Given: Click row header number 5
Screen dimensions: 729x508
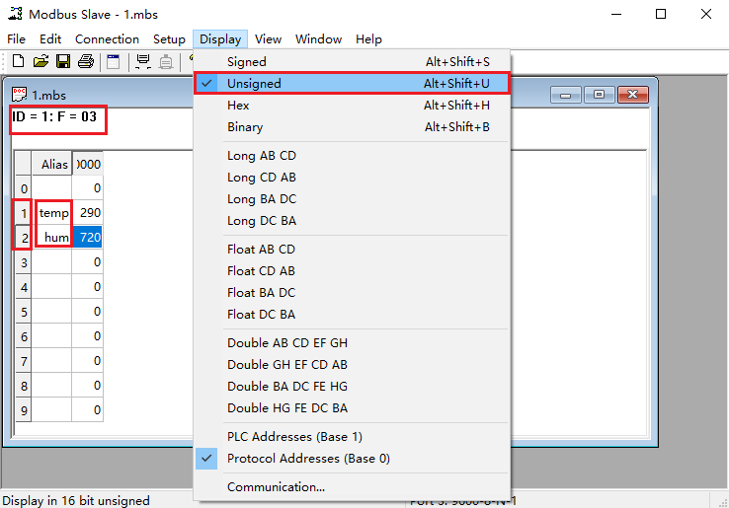Looking at the screenshot, I should [24, 312].
